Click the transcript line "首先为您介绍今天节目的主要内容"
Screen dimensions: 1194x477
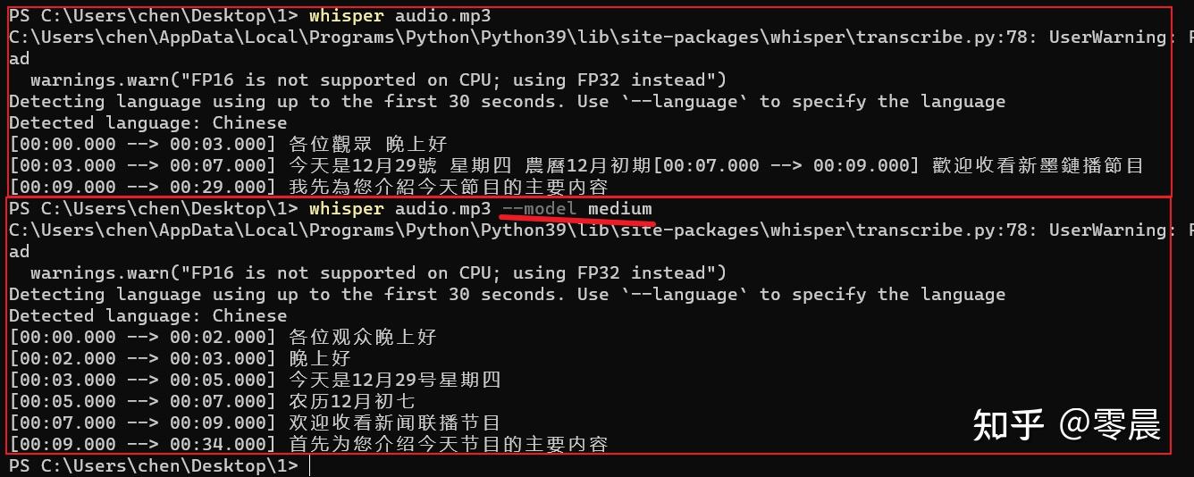click(449, 444)
